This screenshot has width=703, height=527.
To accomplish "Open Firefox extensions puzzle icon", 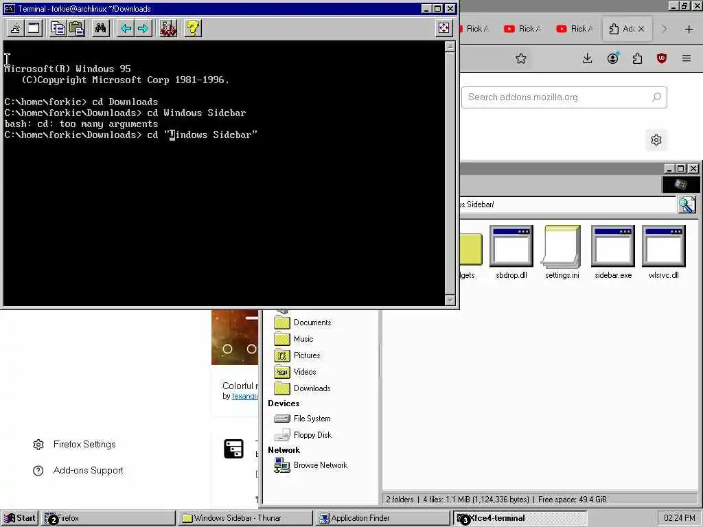I will pyautogui.click(x=637, y=58).
